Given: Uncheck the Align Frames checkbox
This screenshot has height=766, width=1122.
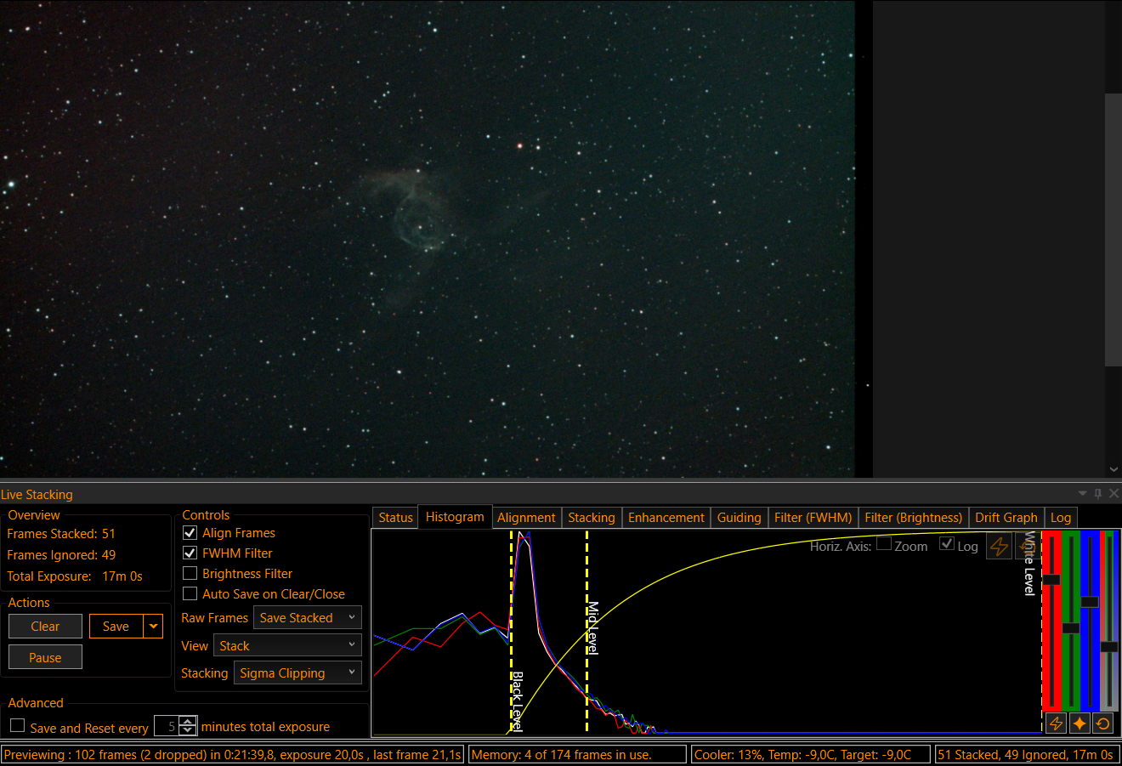Looking at the screenshot, I should pos(190,533).
